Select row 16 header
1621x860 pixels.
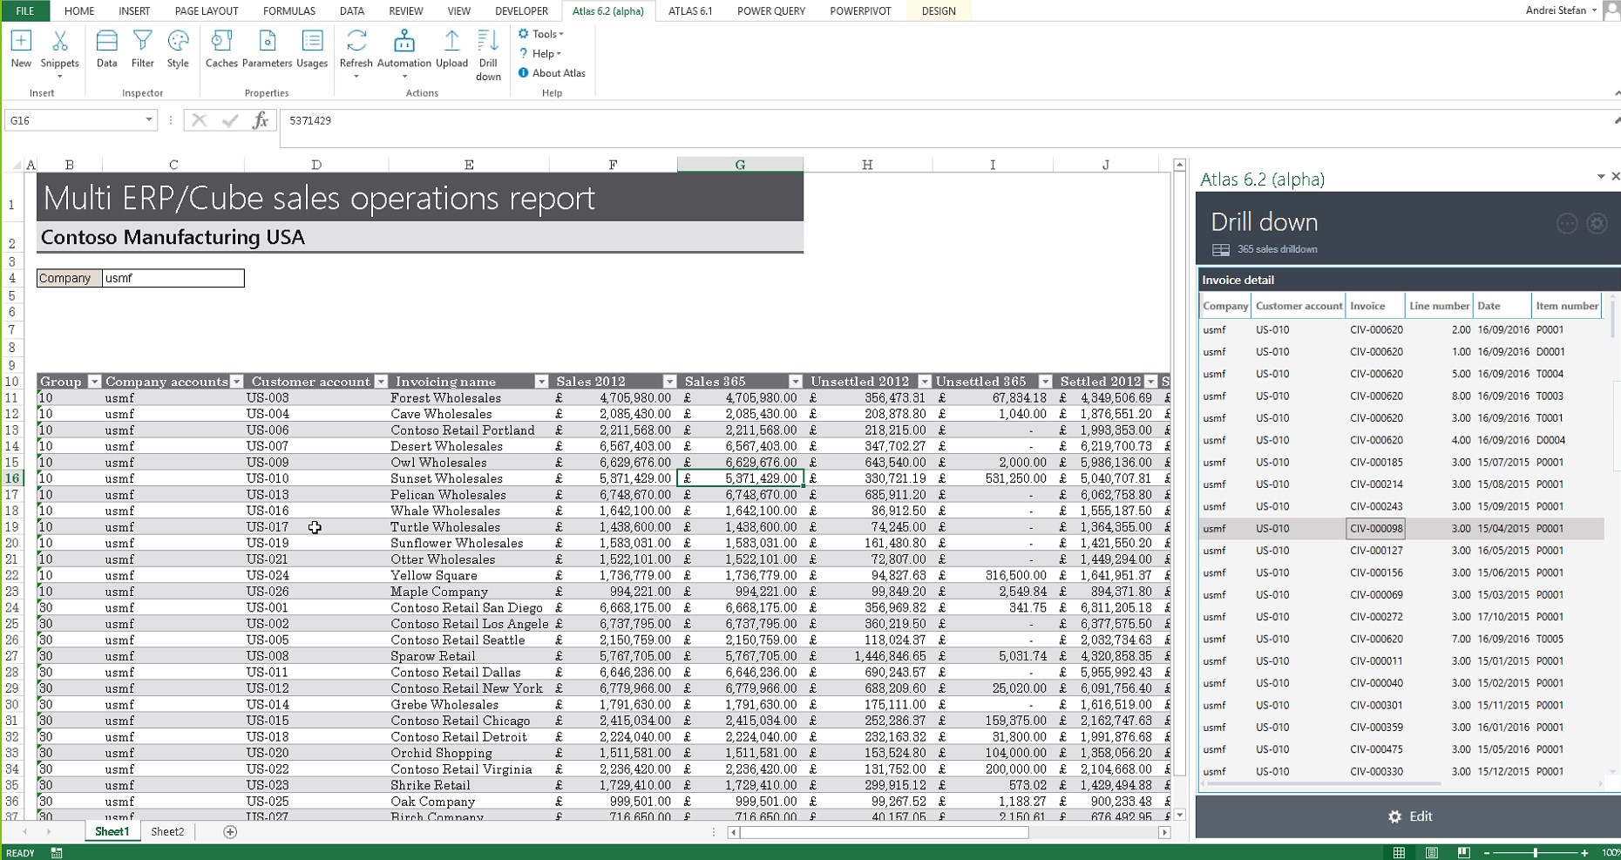[x=12, y=478]
